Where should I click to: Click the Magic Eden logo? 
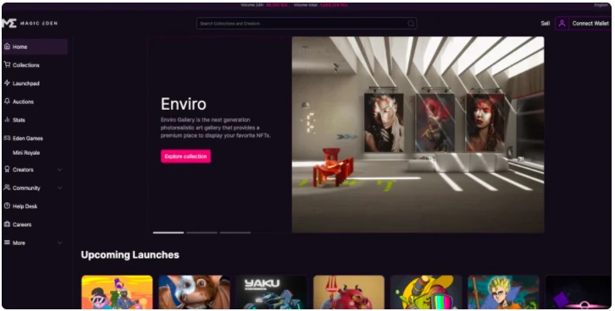click(30, 23)
